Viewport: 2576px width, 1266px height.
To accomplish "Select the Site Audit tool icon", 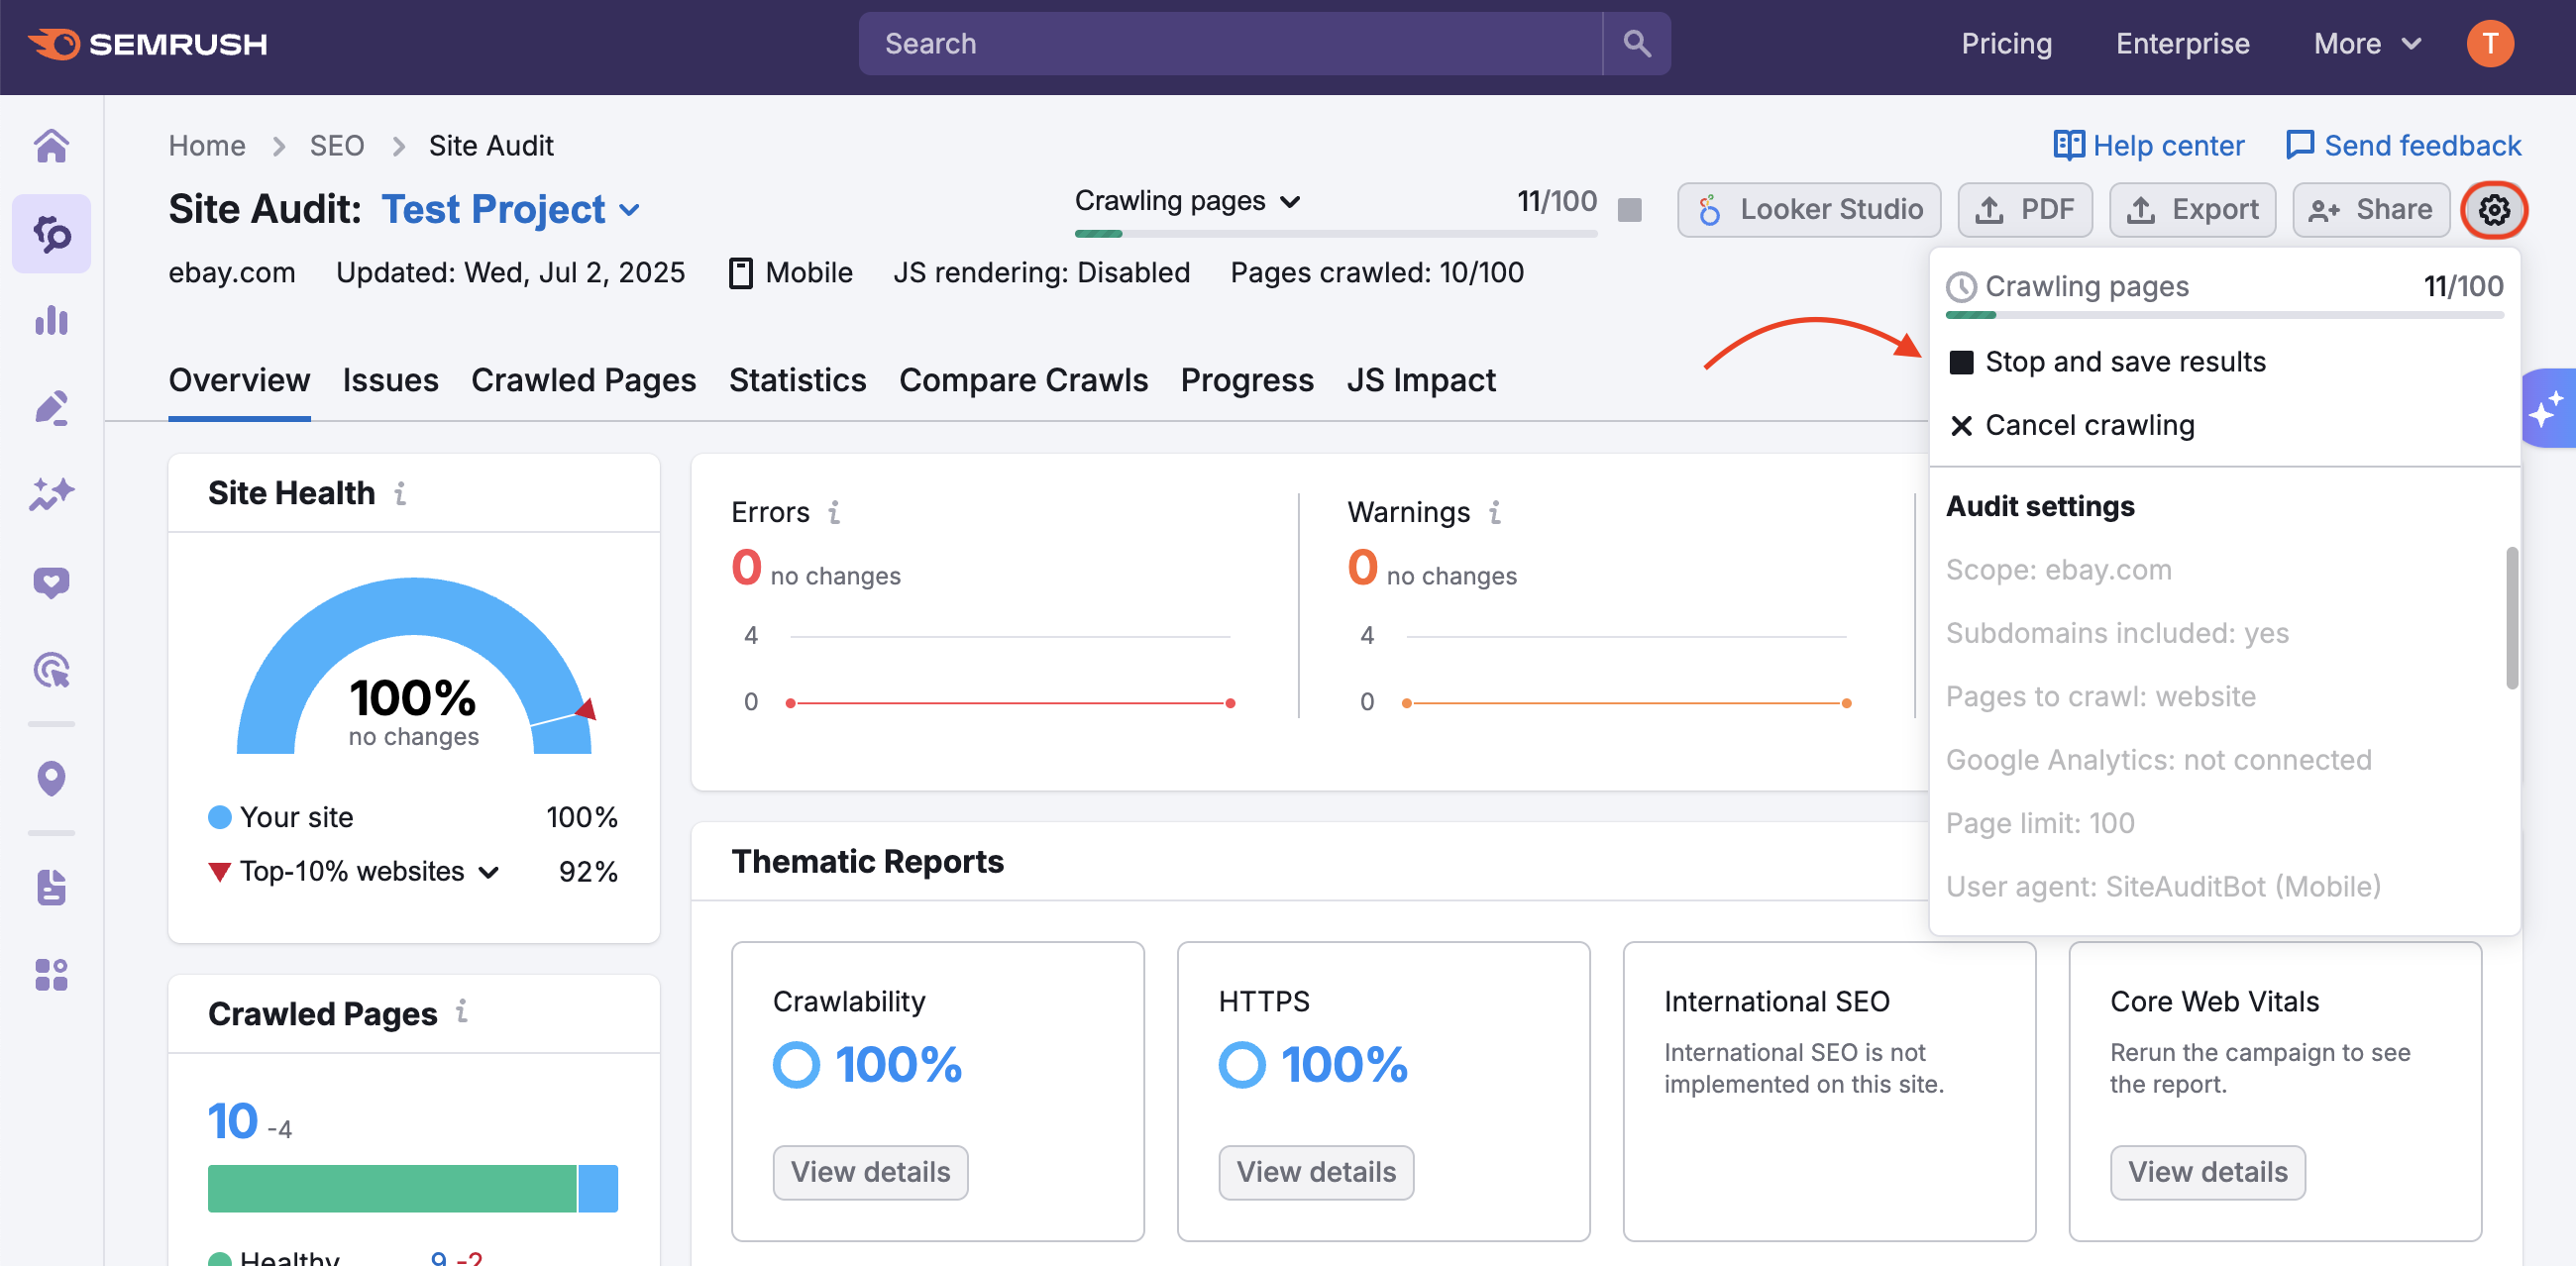I will pos(51,233).
